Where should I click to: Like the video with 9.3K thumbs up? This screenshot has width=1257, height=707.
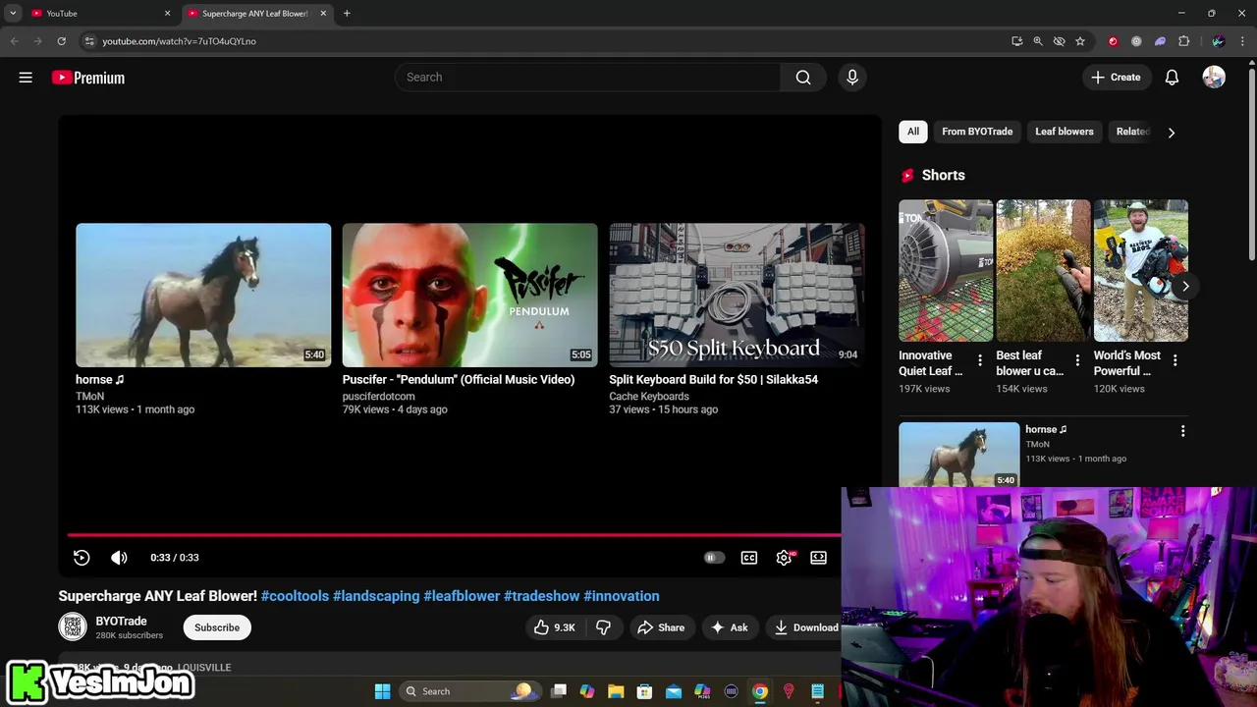555,627
